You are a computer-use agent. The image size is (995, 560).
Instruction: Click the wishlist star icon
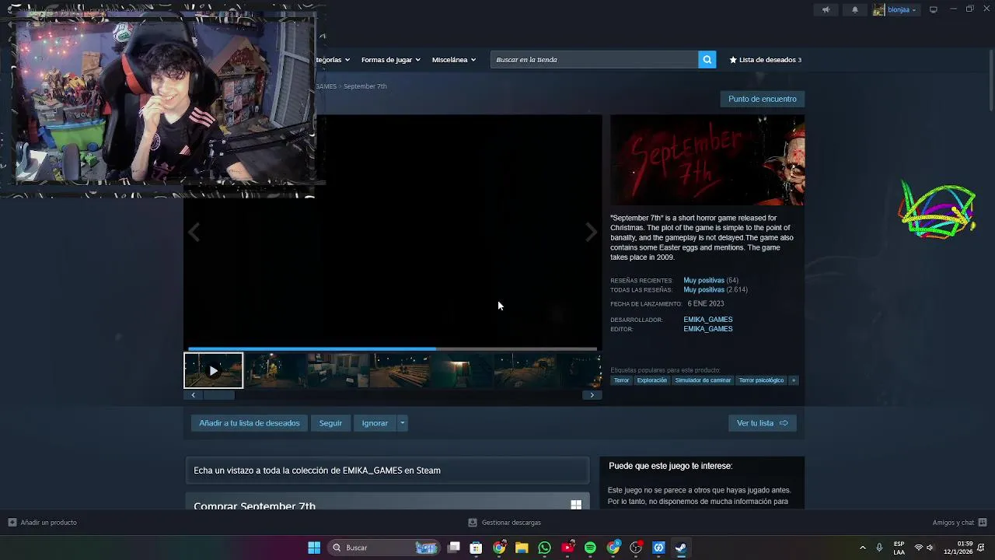[x=733, y=60]
